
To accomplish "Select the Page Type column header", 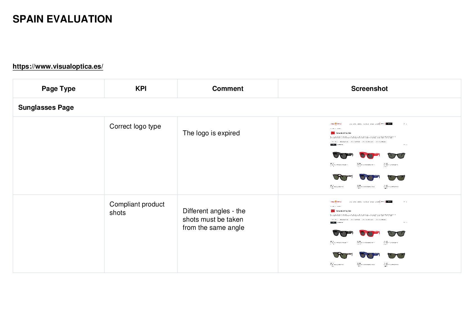I will (x=59, y=89).
